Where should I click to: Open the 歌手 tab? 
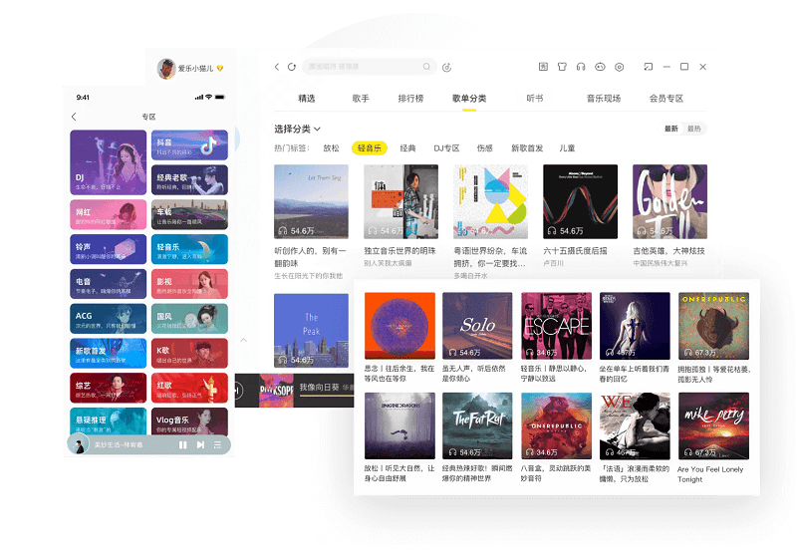pos(361,98)
